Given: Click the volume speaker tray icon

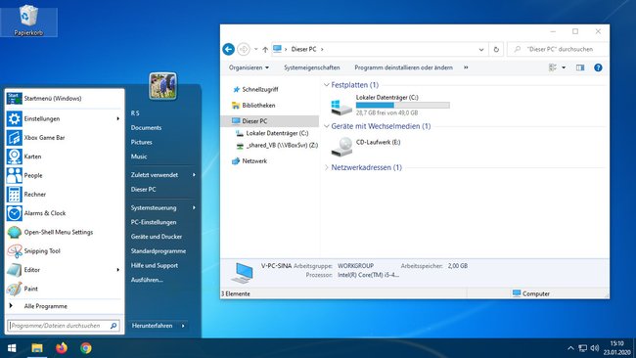Looking at the screenshot, I should [x=595, y=348].
